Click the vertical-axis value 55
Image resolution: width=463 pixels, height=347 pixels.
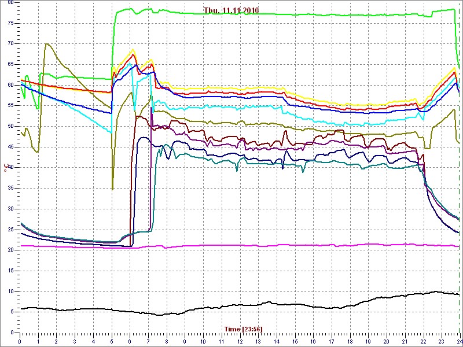coord(9,106)
